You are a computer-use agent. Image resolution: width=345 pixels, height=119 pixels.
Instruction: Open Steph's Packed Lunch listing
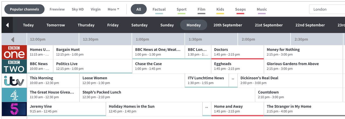pyautogui.click(x=167, y=95)
